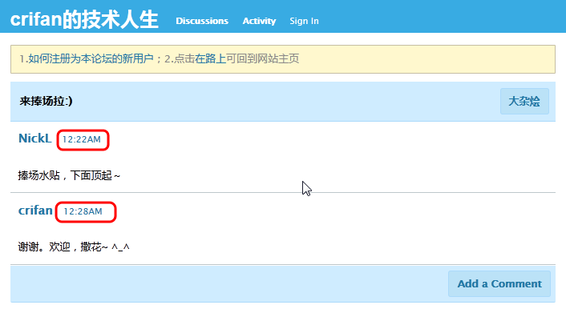Image resolution: width=566 pixels, height=329 pixels.
Task: Select the comment text 捧场水贴，下面顶起~
Action: [x=69, y=175]
